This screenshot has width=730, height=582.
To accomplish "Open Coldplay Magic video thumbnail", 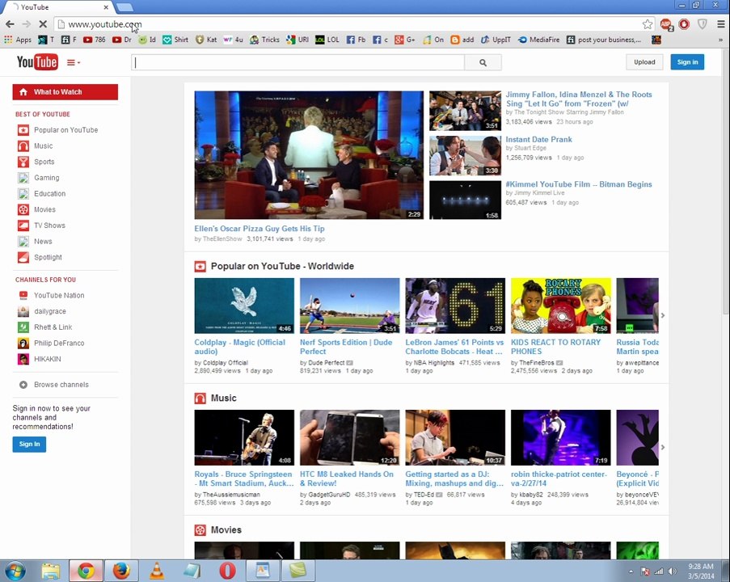I will pyautogui.click(x=244, y=306).
